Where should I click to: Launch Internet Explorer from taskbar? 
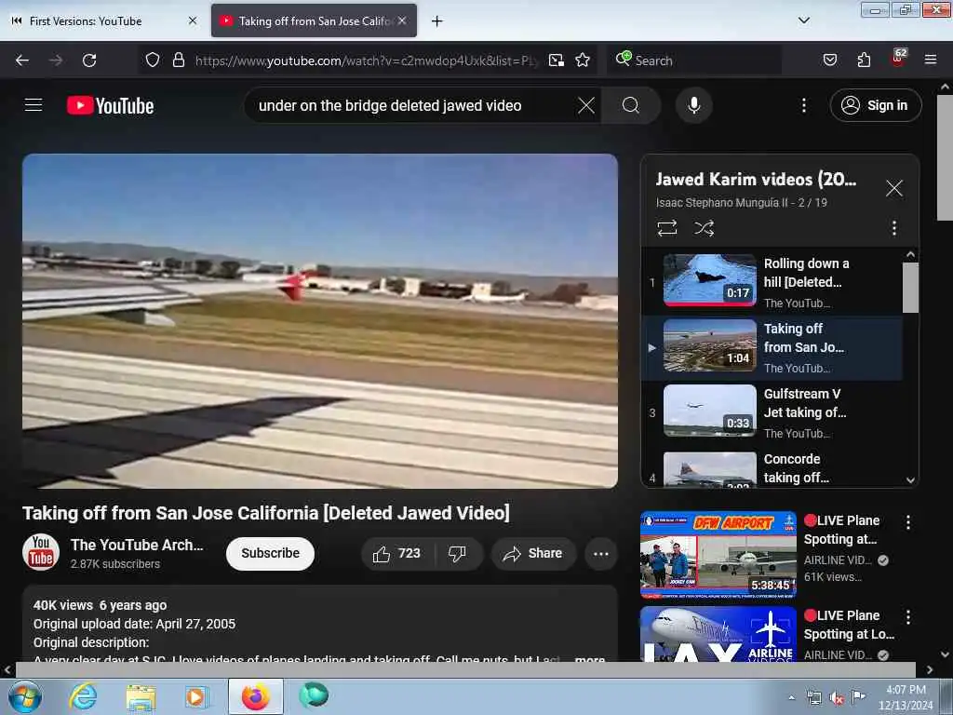point(83,696)
